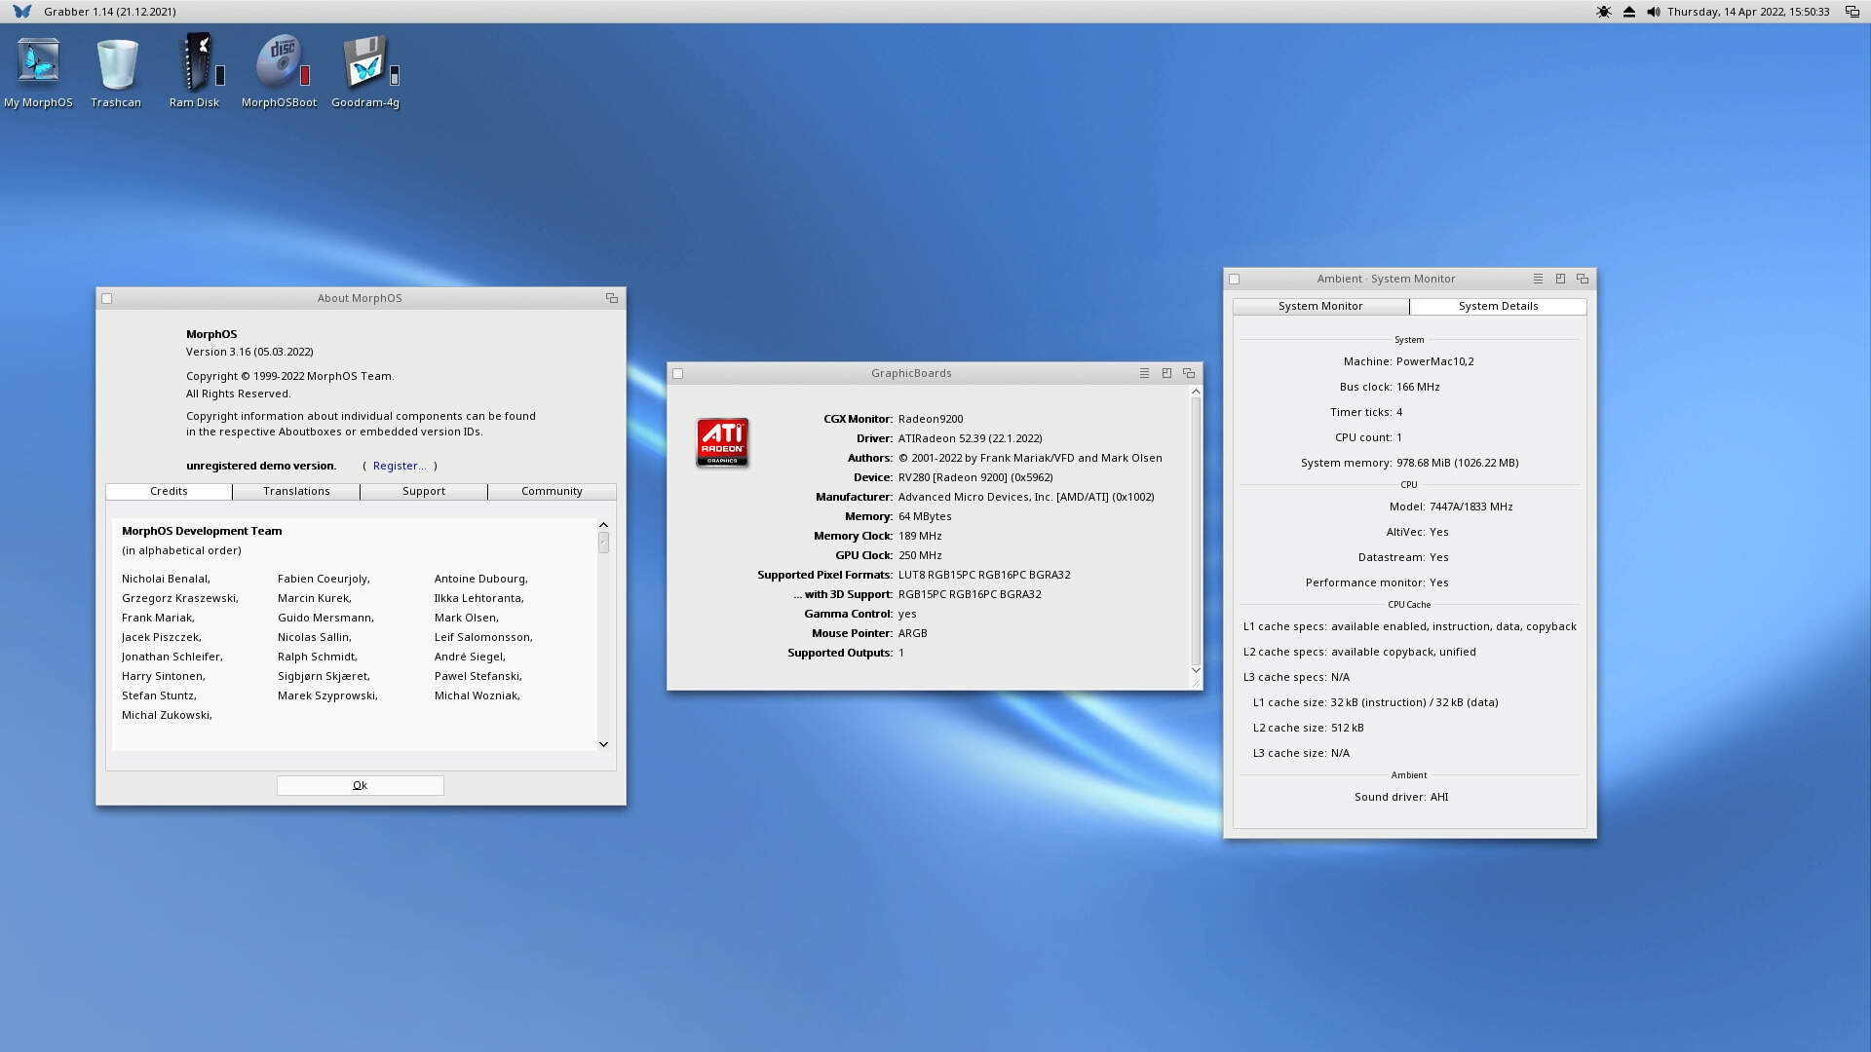Click System Monitor window zoom icon

[1560, 279]
